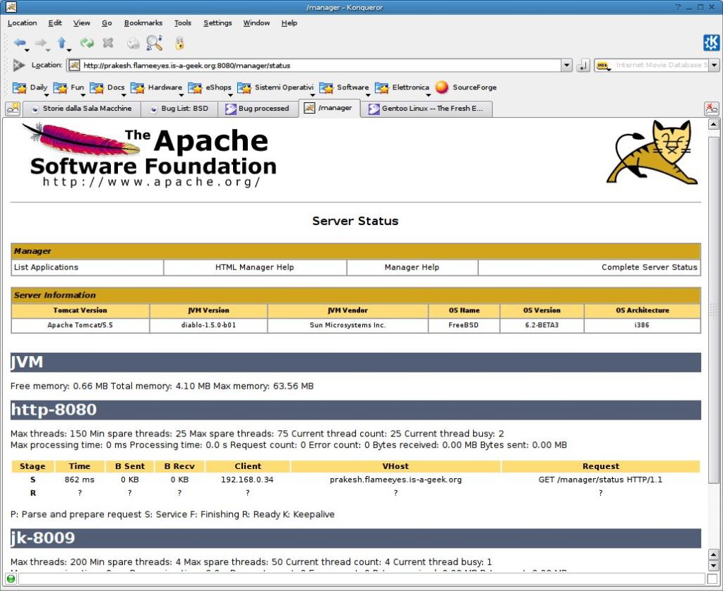Open the Location menu
The width and height of the screenshot is (723, 591).
click(22, 23)
